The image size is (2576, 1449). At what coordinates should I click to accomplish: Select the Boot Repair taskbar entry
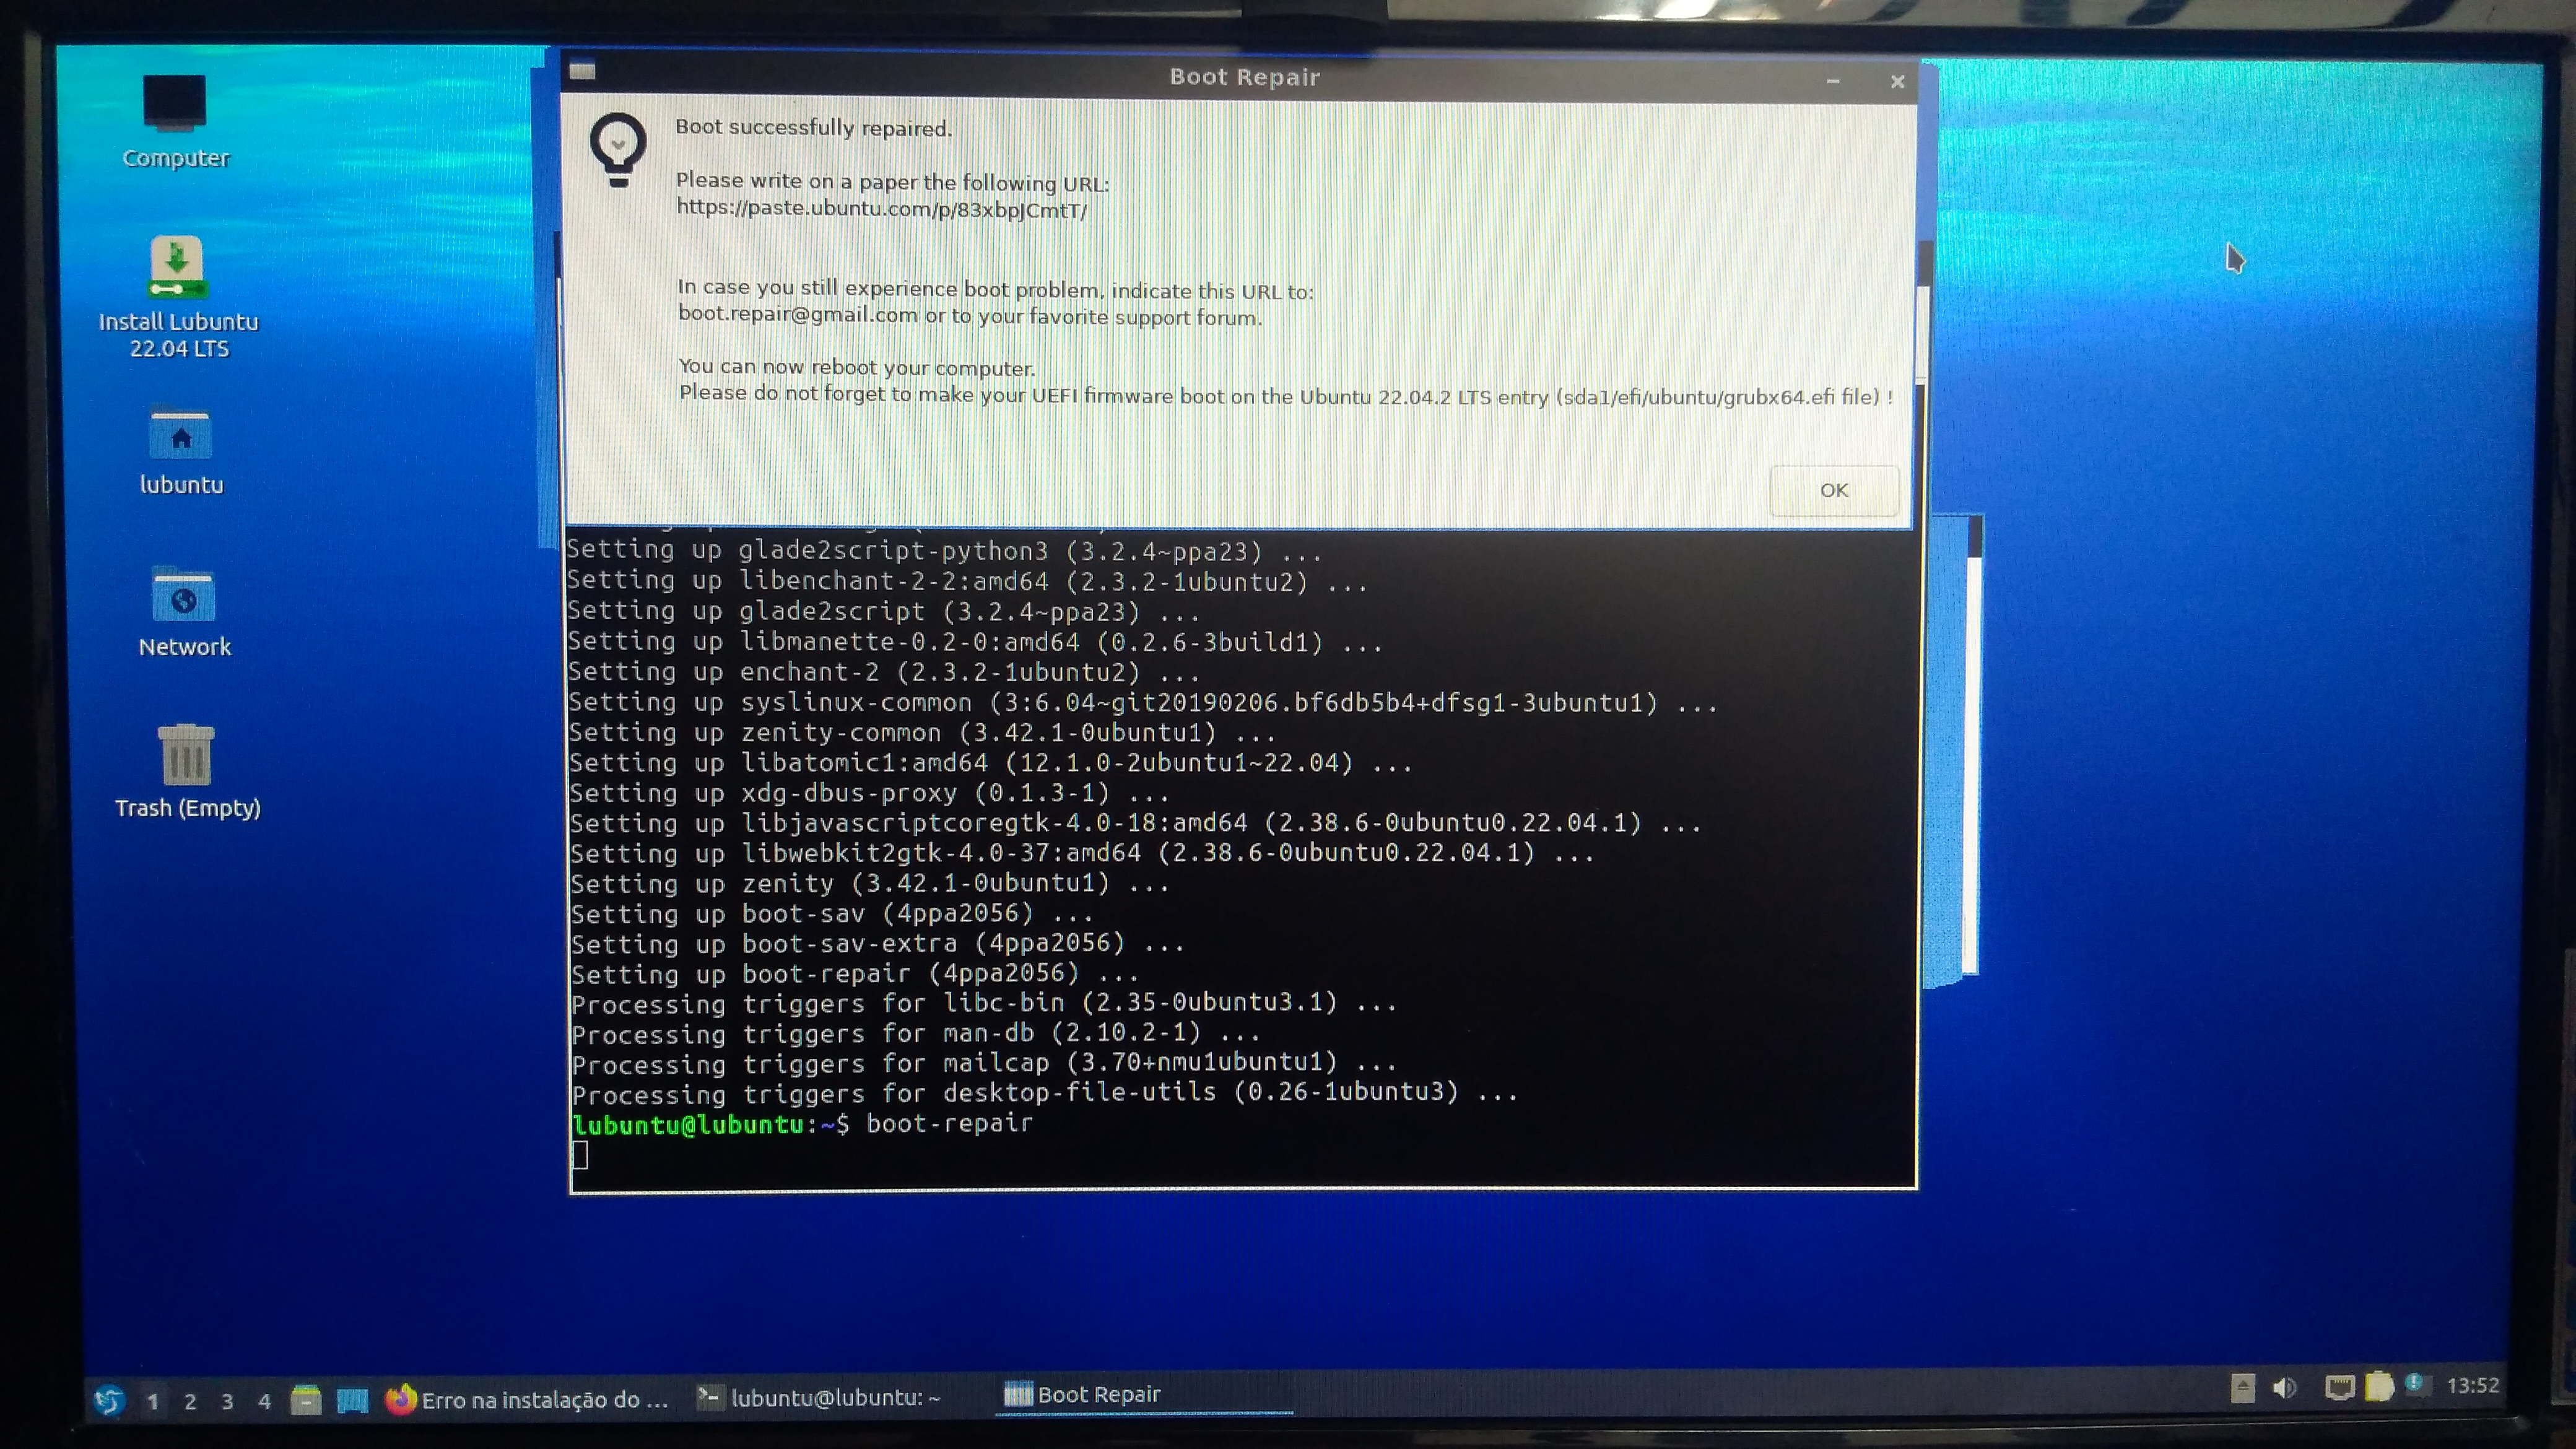click(1144, 1394)
